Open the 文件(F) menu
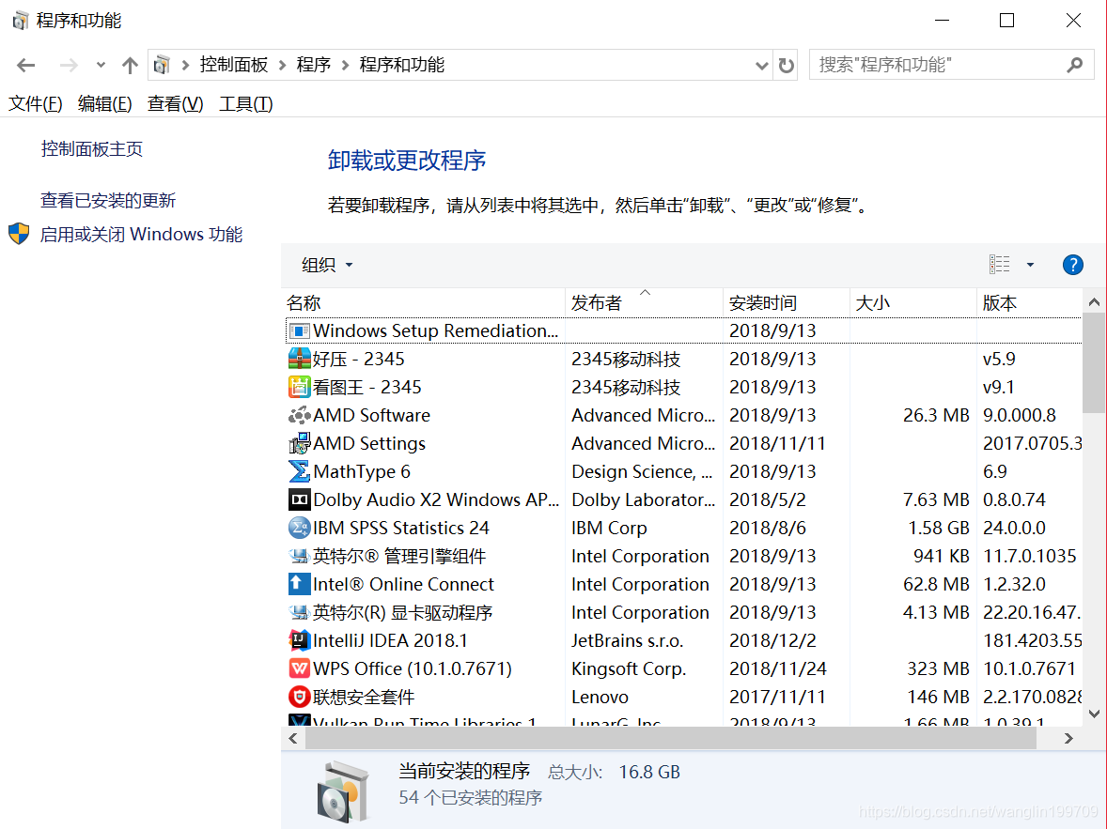This screenshot has height=829, width=1107. click(36, 103)
